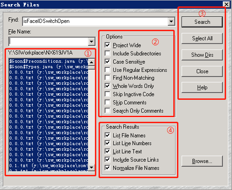232x190 pixels.
Task: Click the Select All button
Action: tap(202, 38)
